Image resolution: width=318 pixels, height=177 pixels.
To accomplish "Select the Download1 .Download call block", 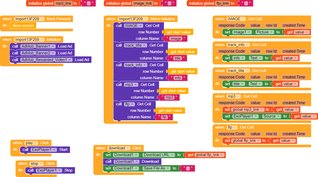I will pos(132,161).
